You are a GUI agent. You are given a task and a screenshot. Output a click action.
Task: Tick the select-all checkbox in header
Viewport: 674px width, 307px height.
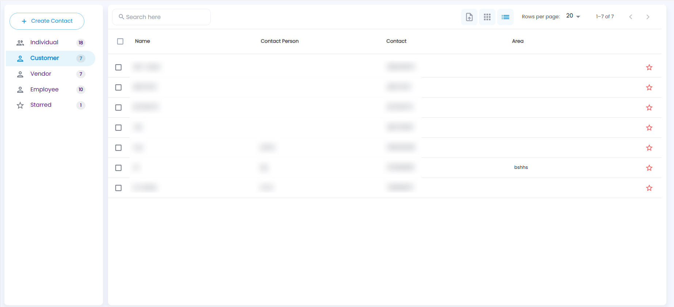(x=120, y=41)
